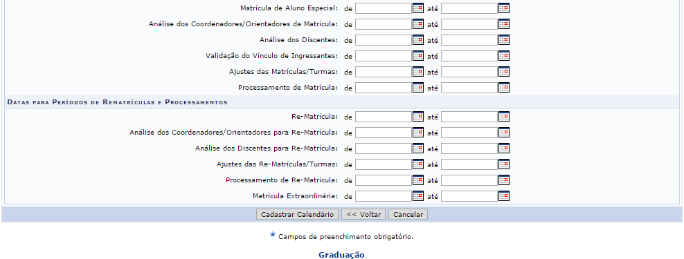Open start-date calendar for Validação do Vínculo de Ingressantes

(418, 56)
